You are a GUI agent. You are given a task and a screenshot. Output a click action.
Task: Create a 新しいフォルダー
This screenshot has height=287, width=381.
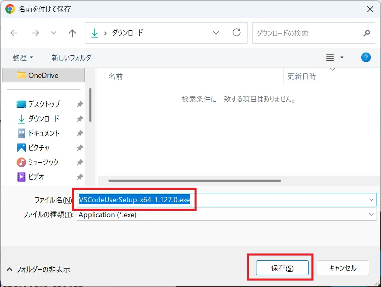[74, 58]
